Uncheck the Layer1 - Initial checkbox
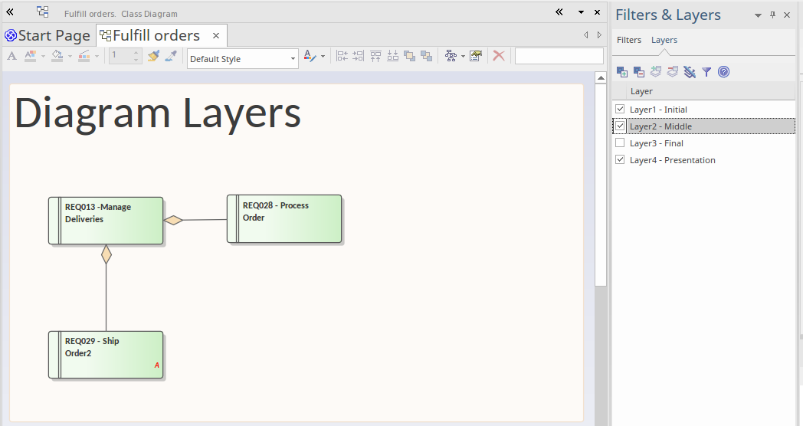Screen dimensions: 803x426 coord(621,110)
